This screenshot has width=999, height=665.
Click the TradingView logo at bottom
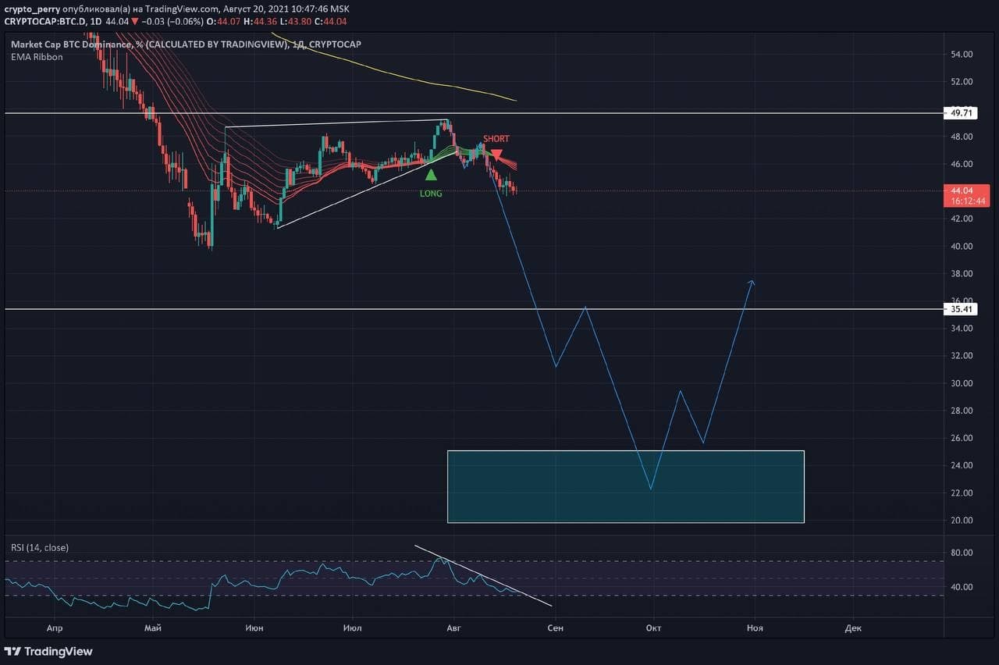point(48,651)
